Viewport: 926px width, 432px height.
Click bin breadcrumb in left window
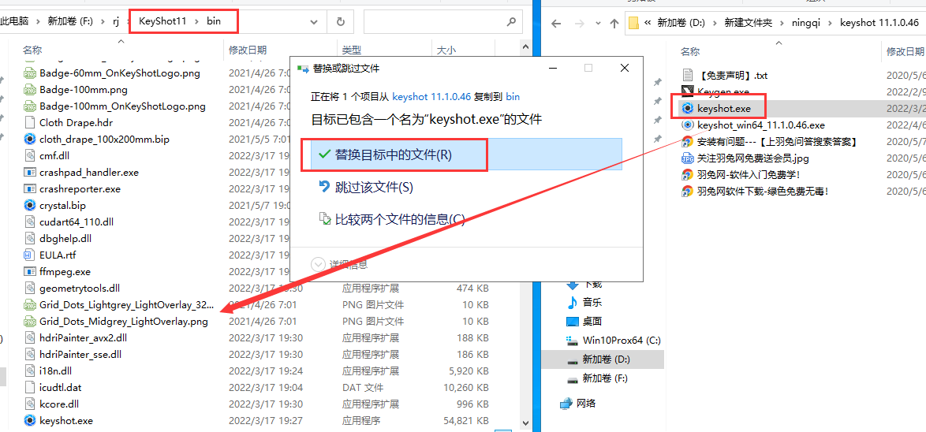pos(213,22)
